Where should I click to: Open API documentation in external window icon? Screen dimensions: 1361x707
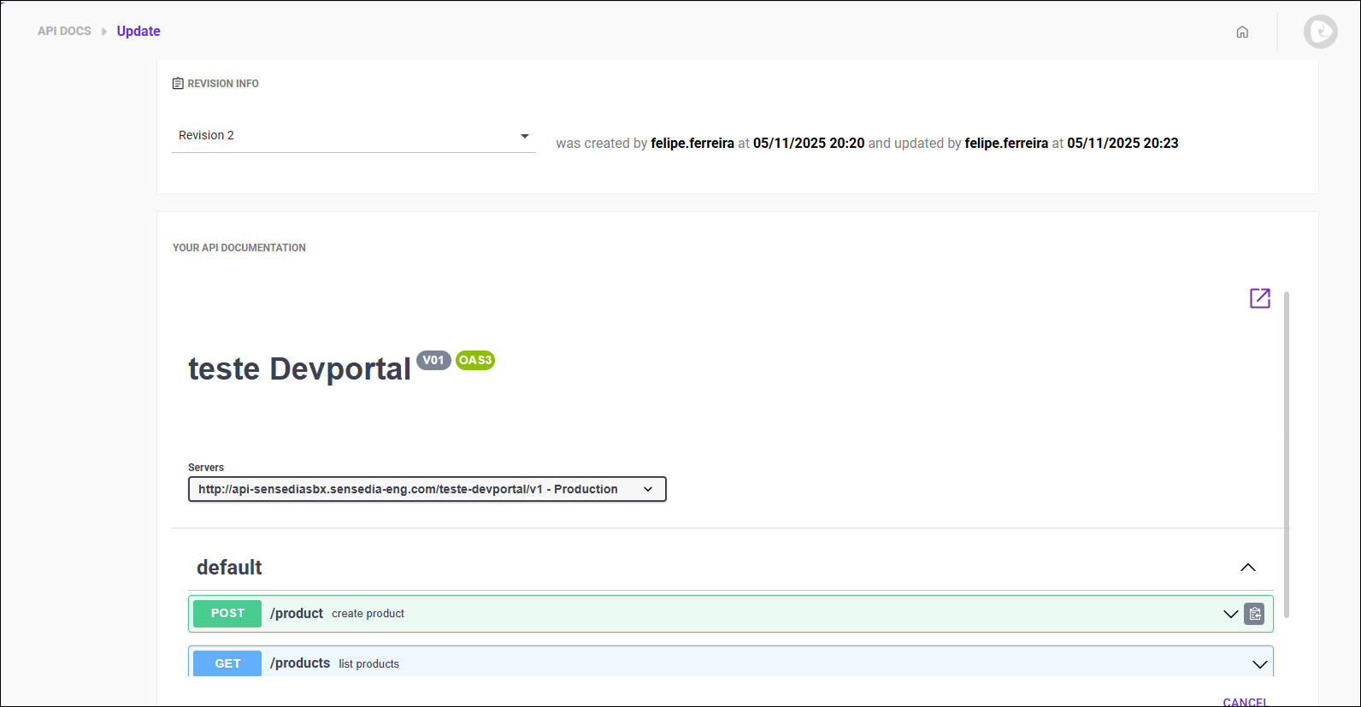[1259, 298]
